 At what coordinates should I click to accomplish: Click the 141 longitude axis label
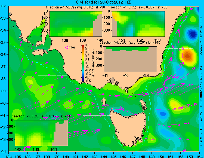tap(75, 156)
